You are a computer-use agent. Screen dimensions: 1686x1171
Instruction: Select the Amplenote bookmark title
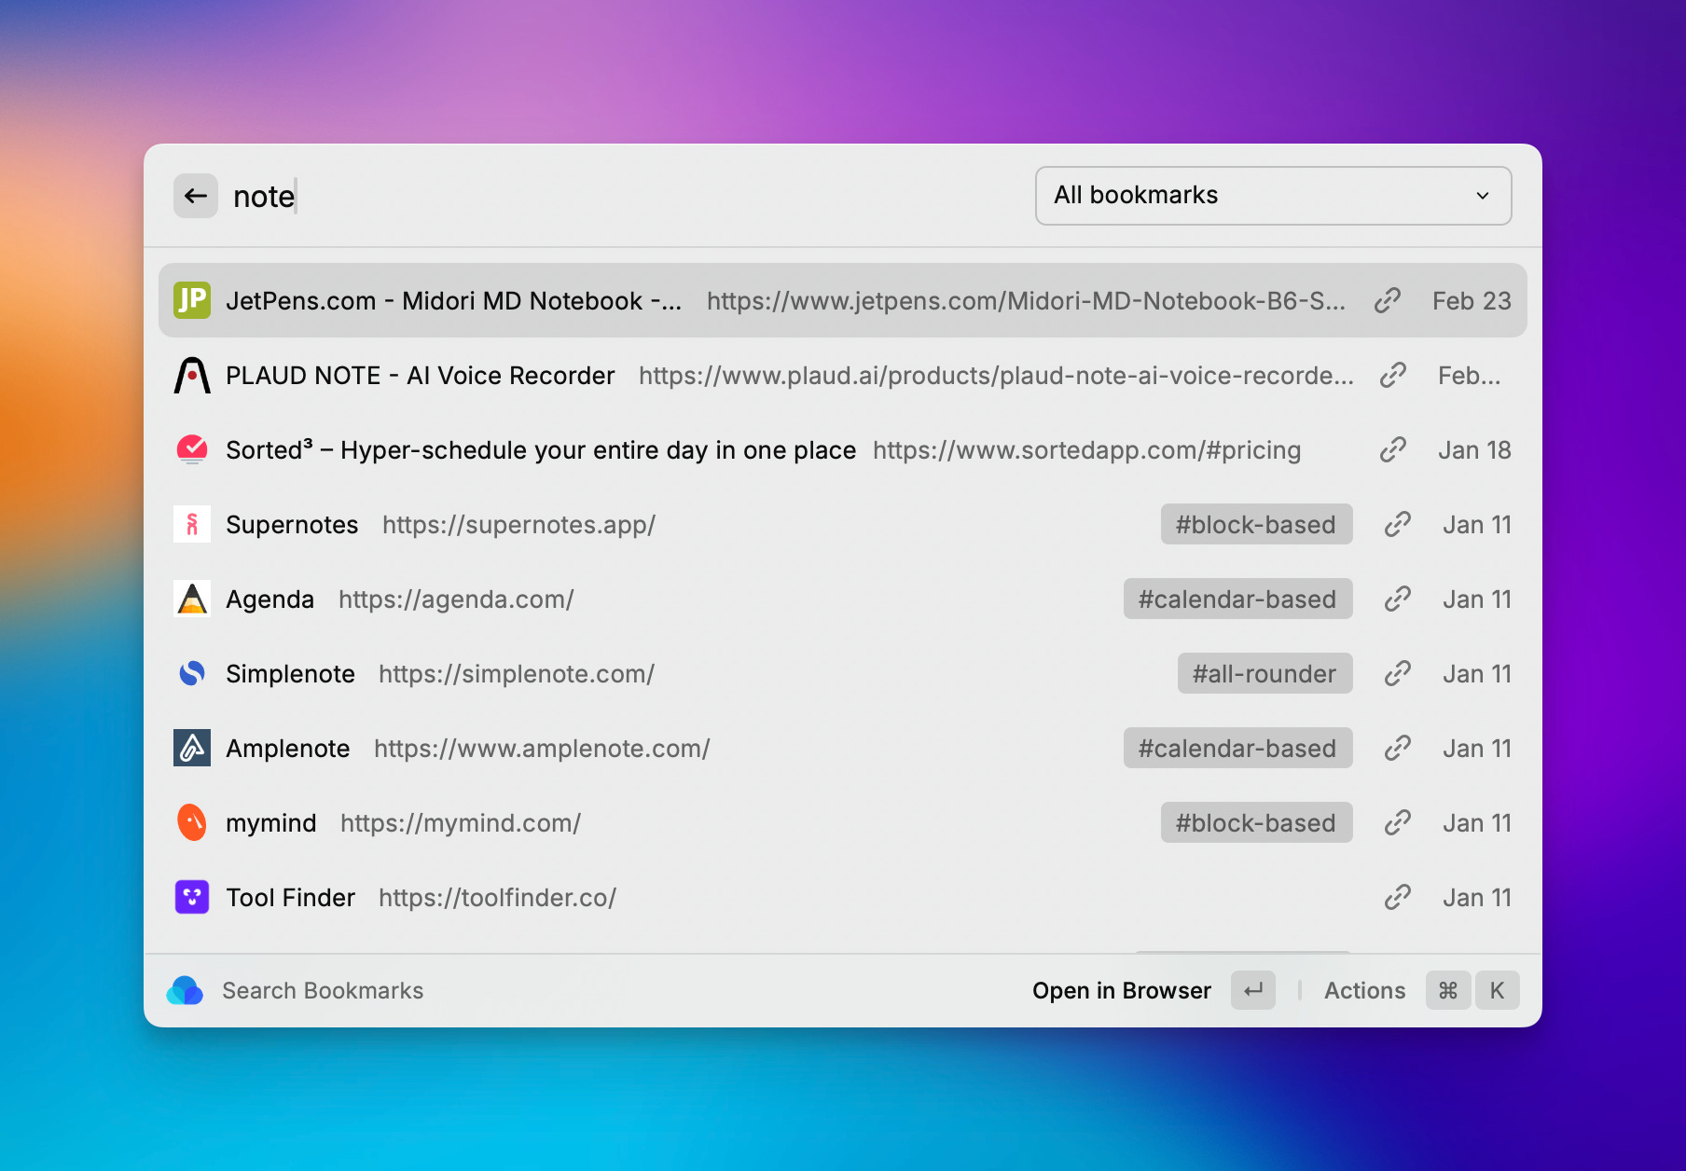[288, 748]
